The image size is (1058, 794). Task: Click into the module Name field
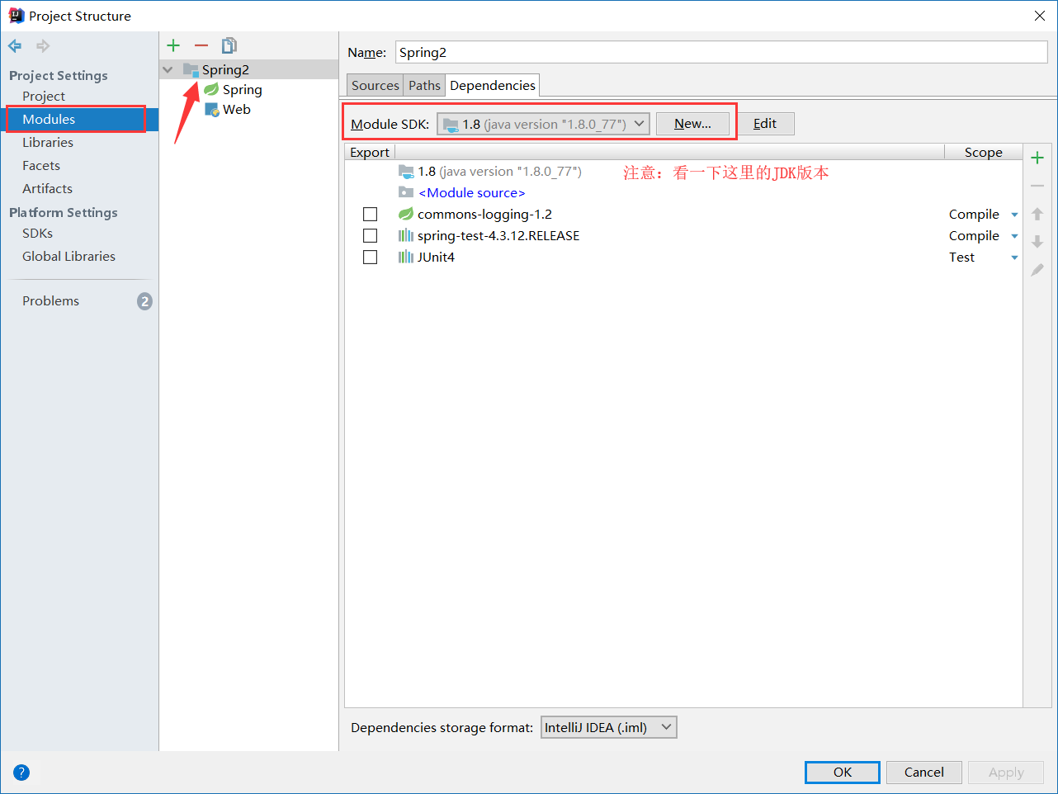721,52
